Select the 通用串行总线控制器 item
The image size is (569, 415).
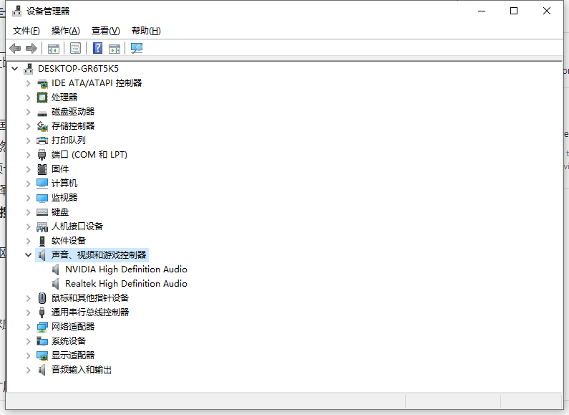coord(90,313)
